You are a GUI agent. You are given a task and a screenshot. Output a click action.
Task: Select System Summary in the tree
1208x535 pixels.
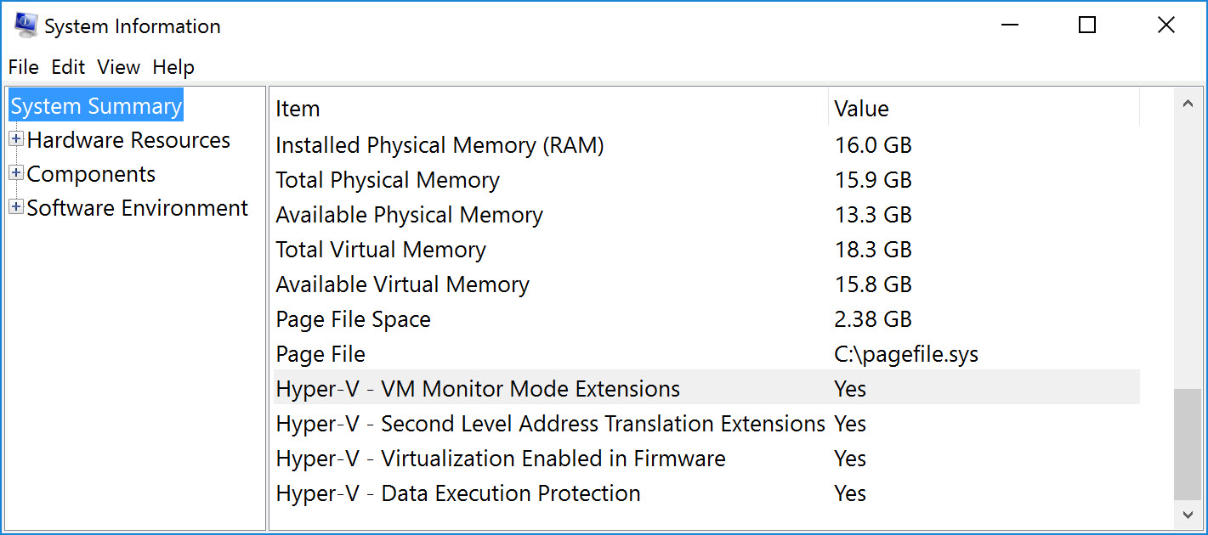pos(96,106)
